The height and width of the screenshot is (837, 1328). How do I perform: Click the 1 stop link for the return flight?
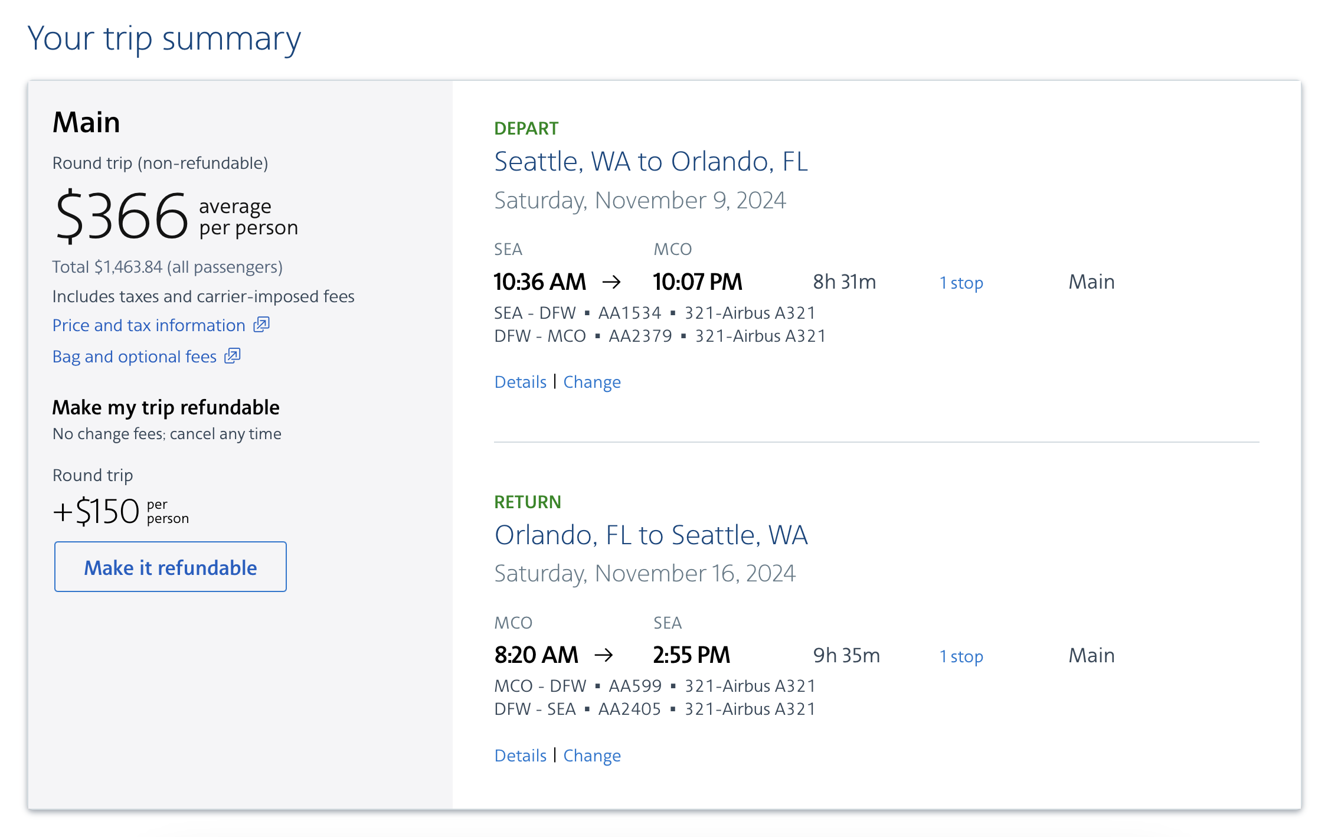[x=961, y=656]
